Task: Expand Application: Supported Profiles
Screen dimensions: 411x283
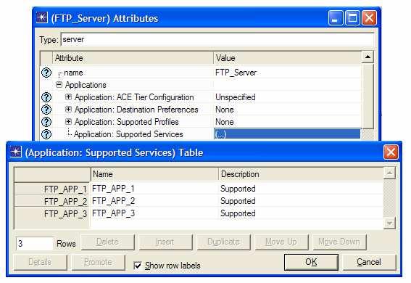Action: [68, 121]
